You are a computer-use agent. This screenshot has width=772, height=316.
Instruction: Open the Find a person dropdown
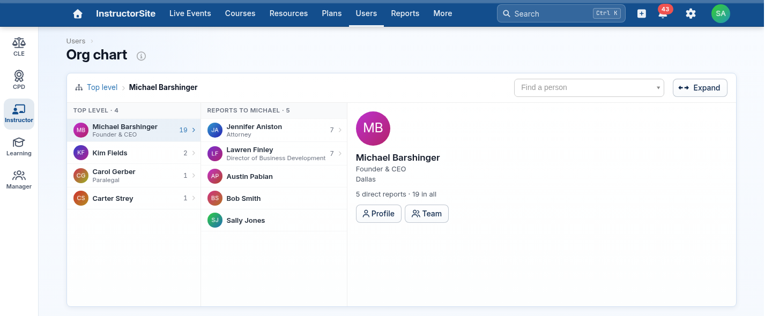[589, 88]
